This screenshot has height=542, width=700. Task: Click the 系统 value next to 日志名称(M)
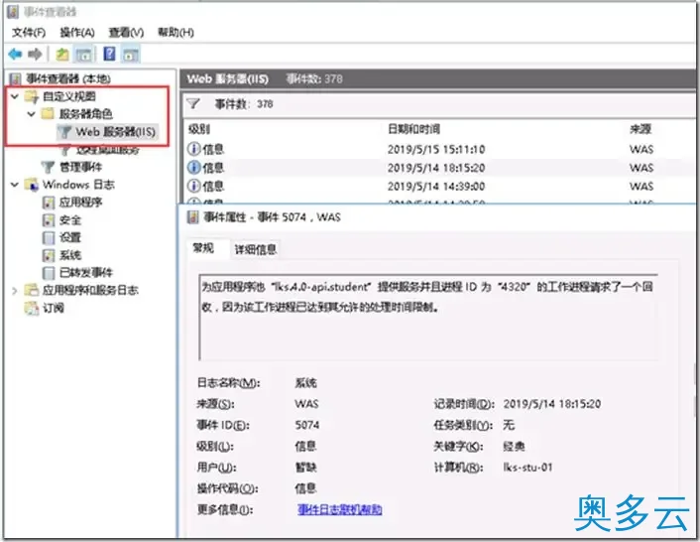click(x=305, y=382)
